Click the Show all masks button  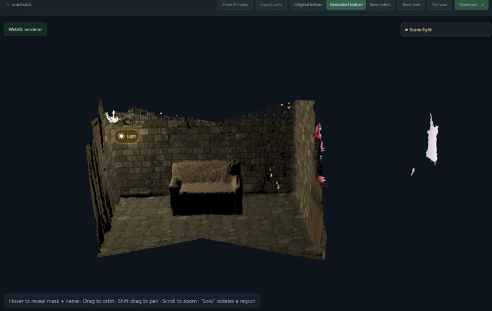point(235,5)
